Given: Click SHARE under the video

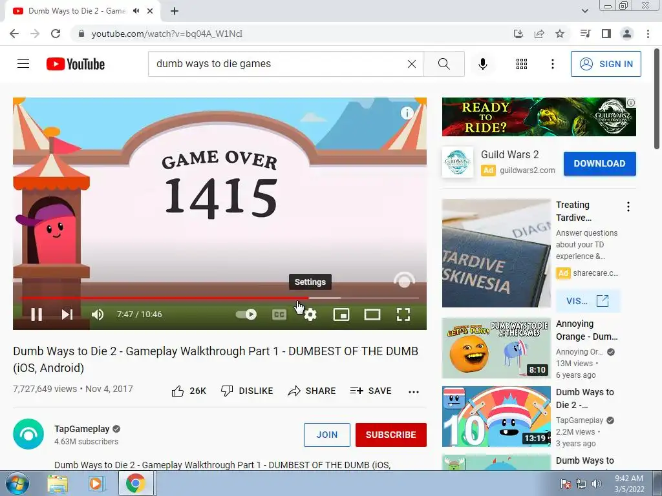Looking at the screenshot, I should [x=312, y=391].
